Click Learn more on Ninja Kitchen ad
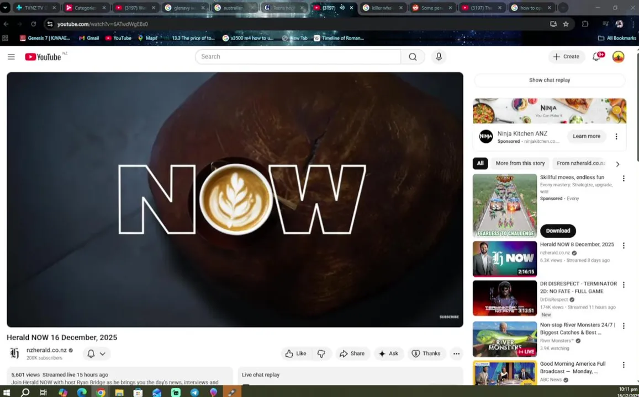This screenshot has height=397, width=639. [x=587, y=136]
